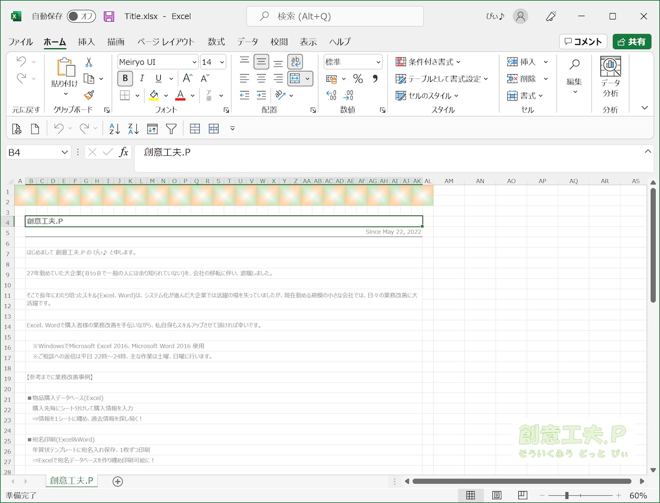660x503 pixels.
Task: Open the font color dropdown arrow
Action: tap(193, 96)
